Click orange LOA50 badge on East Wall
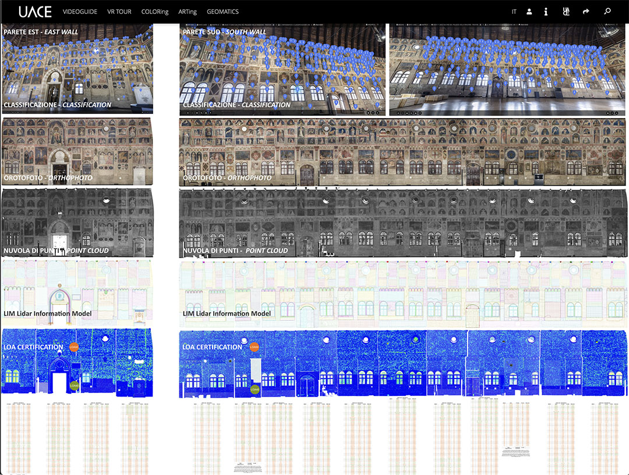Screen dimensions: 629x475 click(x=74, y=347)
